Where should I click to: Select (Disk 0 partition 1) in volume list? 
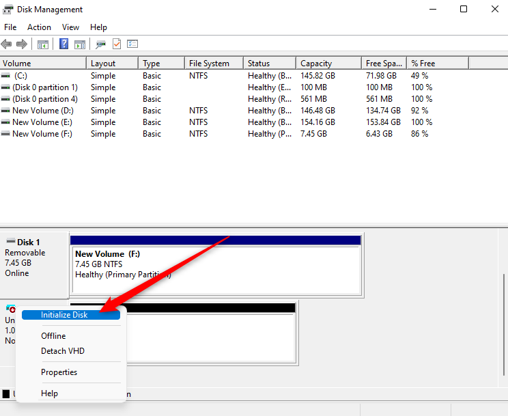(45, 87)
